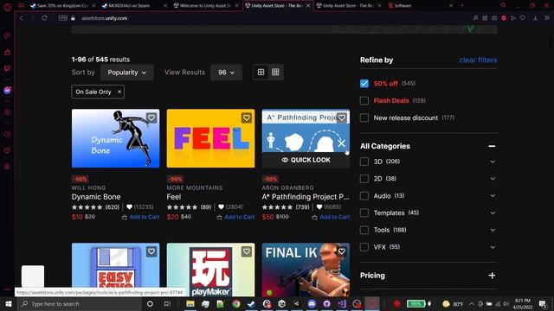554x311 pixels.
Task: Open the red ad blocker shield icon
Action: point(504,18)
